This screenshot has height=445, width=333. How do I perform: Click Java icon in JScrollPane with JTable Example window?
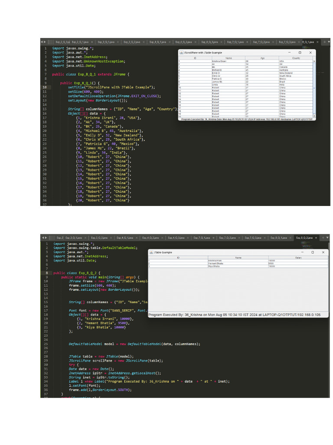coord(181,53)
